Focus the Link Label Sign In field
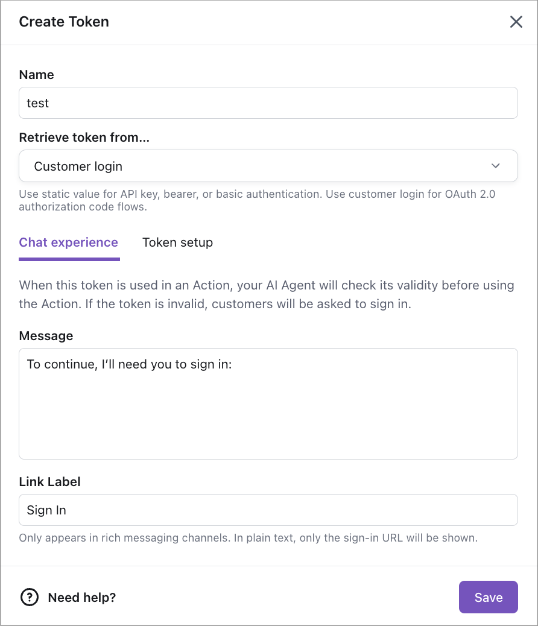 pyautogui.click(x=268, y=510)
